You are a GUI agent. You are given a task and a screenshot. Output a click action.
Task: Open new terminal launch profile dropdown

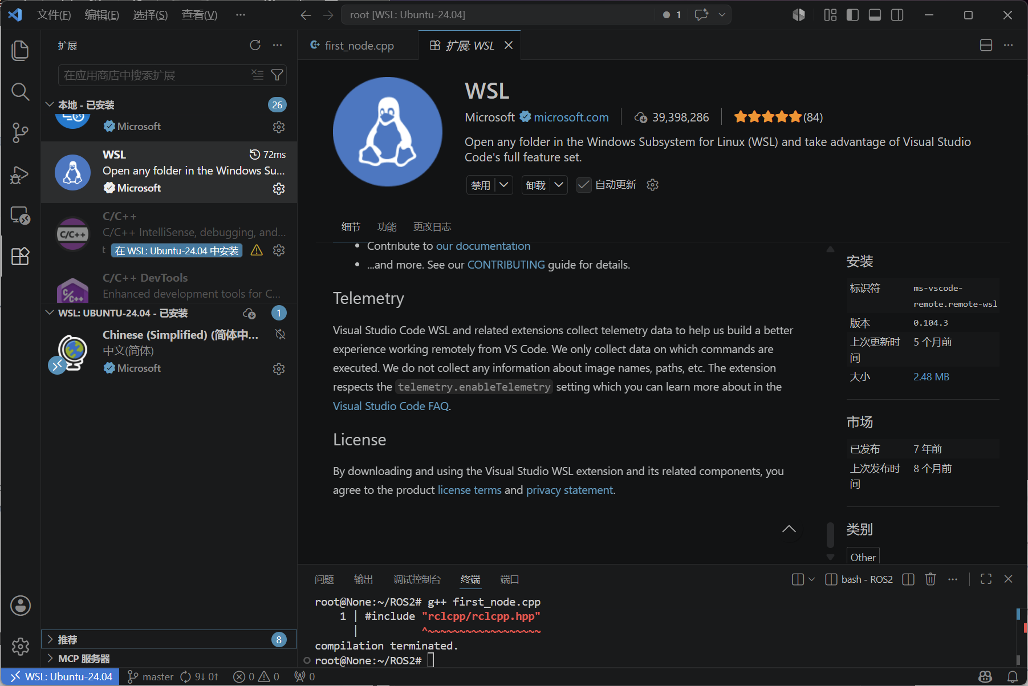(812, 579)
